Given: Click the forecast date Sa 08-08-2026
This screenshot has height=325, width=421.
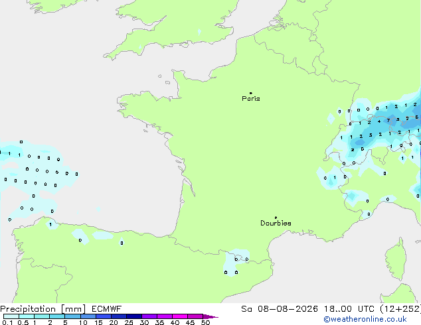Looking at the screenshot, I should point(280,309).
